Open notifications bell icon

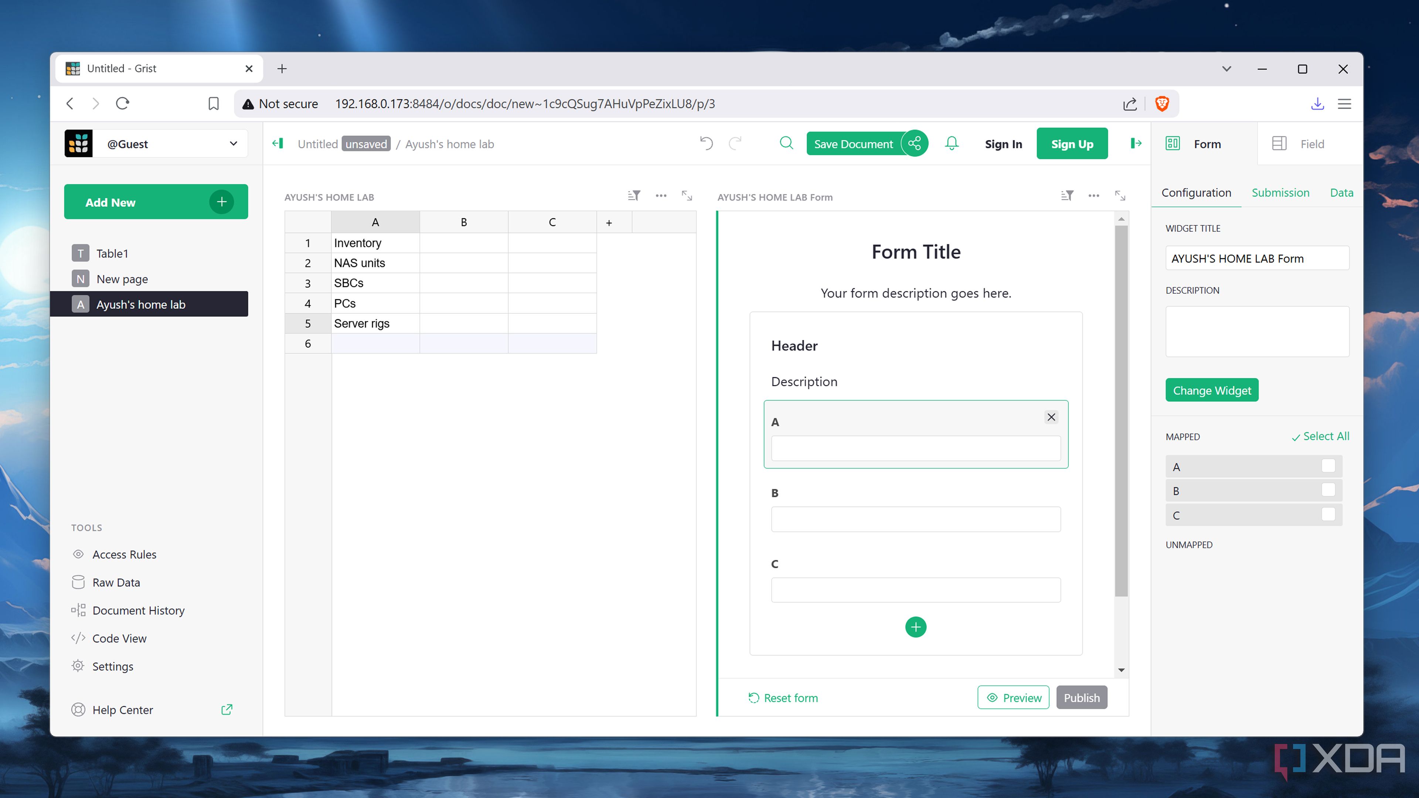coord(952,144)
